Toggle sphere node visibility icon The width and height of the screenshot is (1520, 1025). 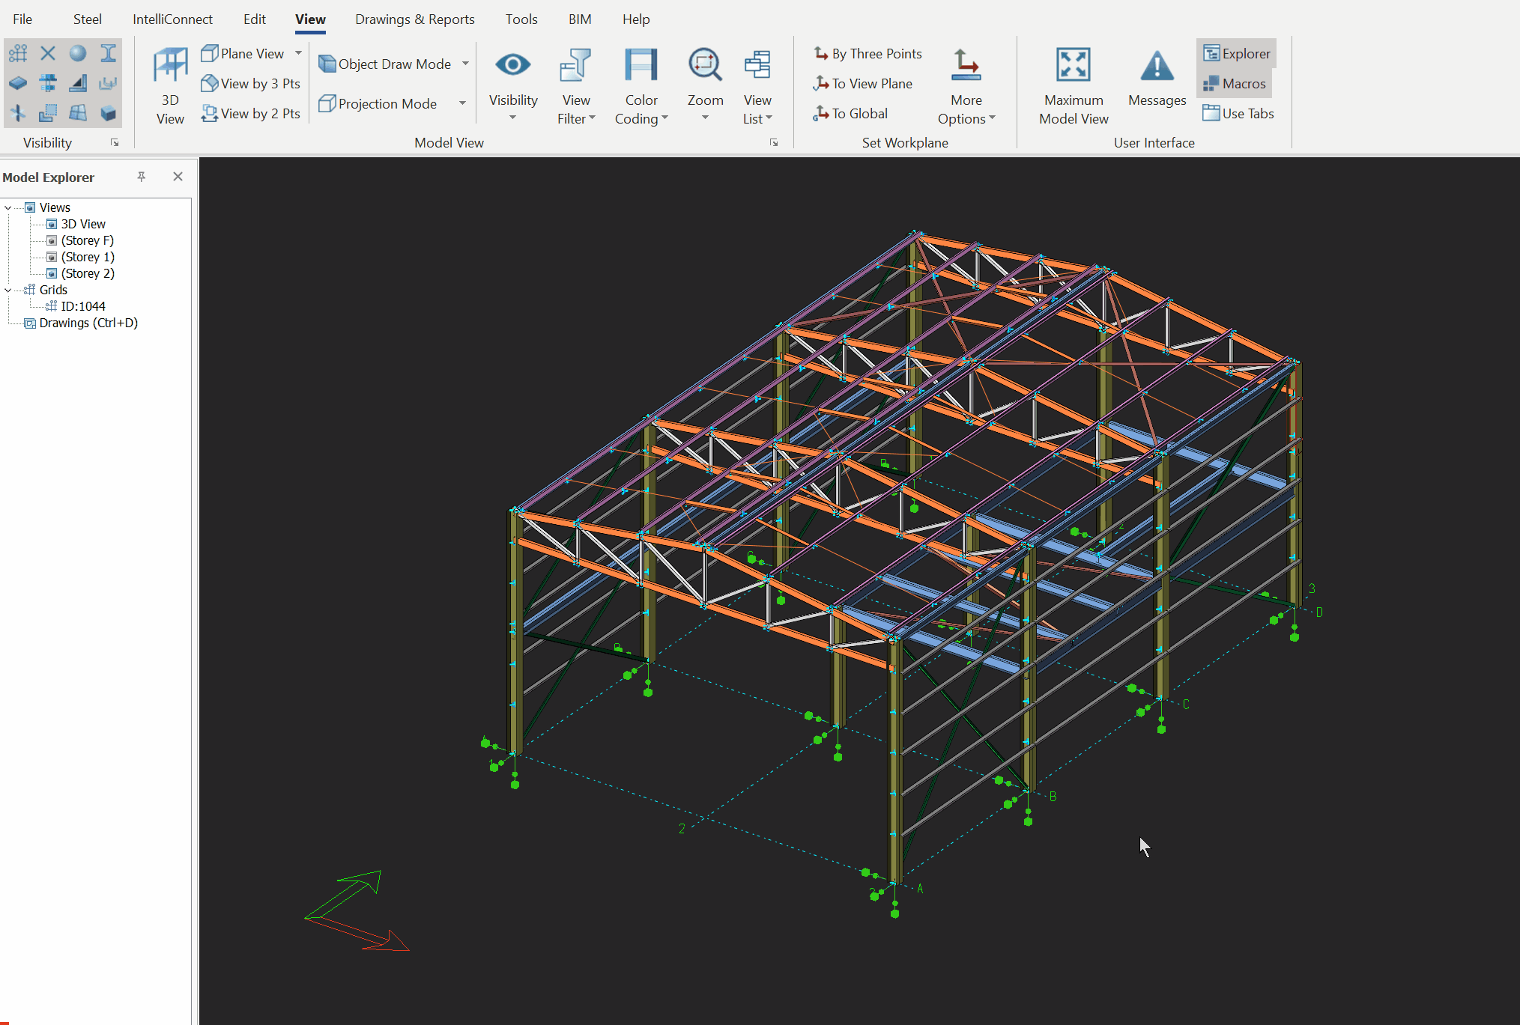tap(78, 53)
